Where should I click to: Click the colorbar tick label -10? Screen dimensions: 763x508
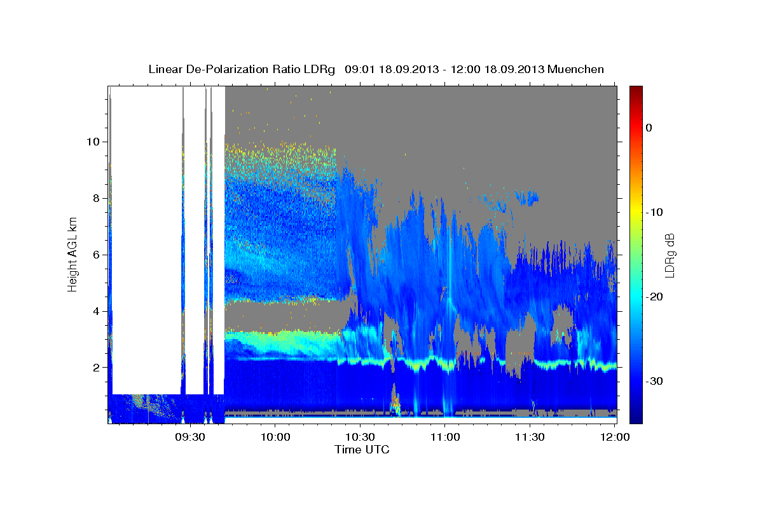655,212
